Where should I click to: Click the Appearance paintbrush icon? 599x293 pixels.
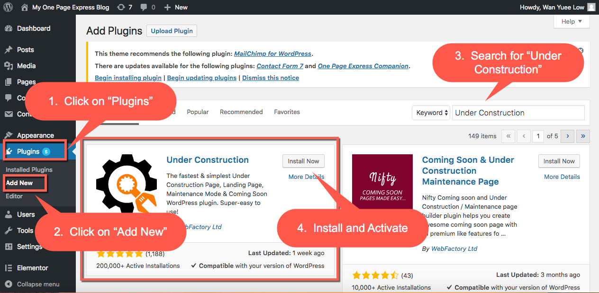click(9, 135)
